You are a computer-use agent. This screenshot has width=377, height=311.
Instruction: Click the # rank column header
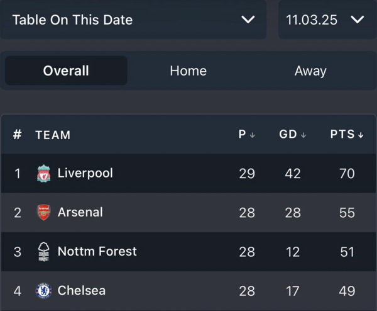pos(18,135)
